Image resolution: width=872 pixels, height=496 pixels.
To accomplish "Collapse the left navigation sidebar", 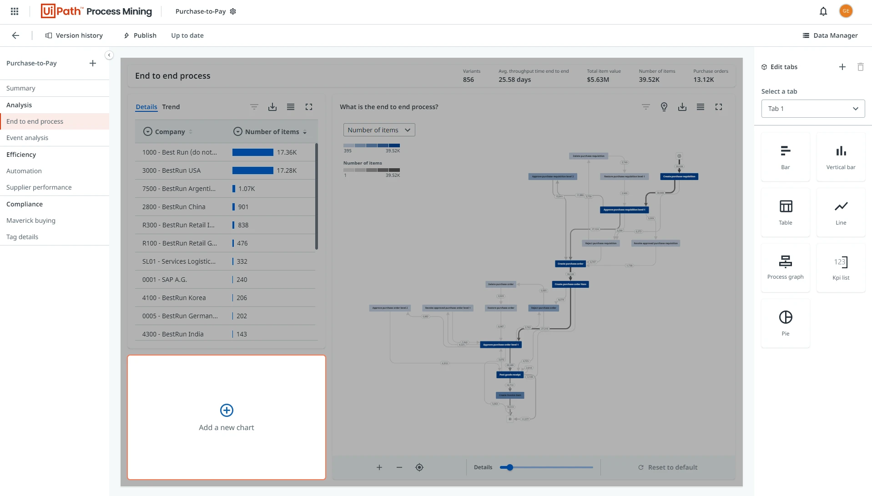I will tap(109, 55).
